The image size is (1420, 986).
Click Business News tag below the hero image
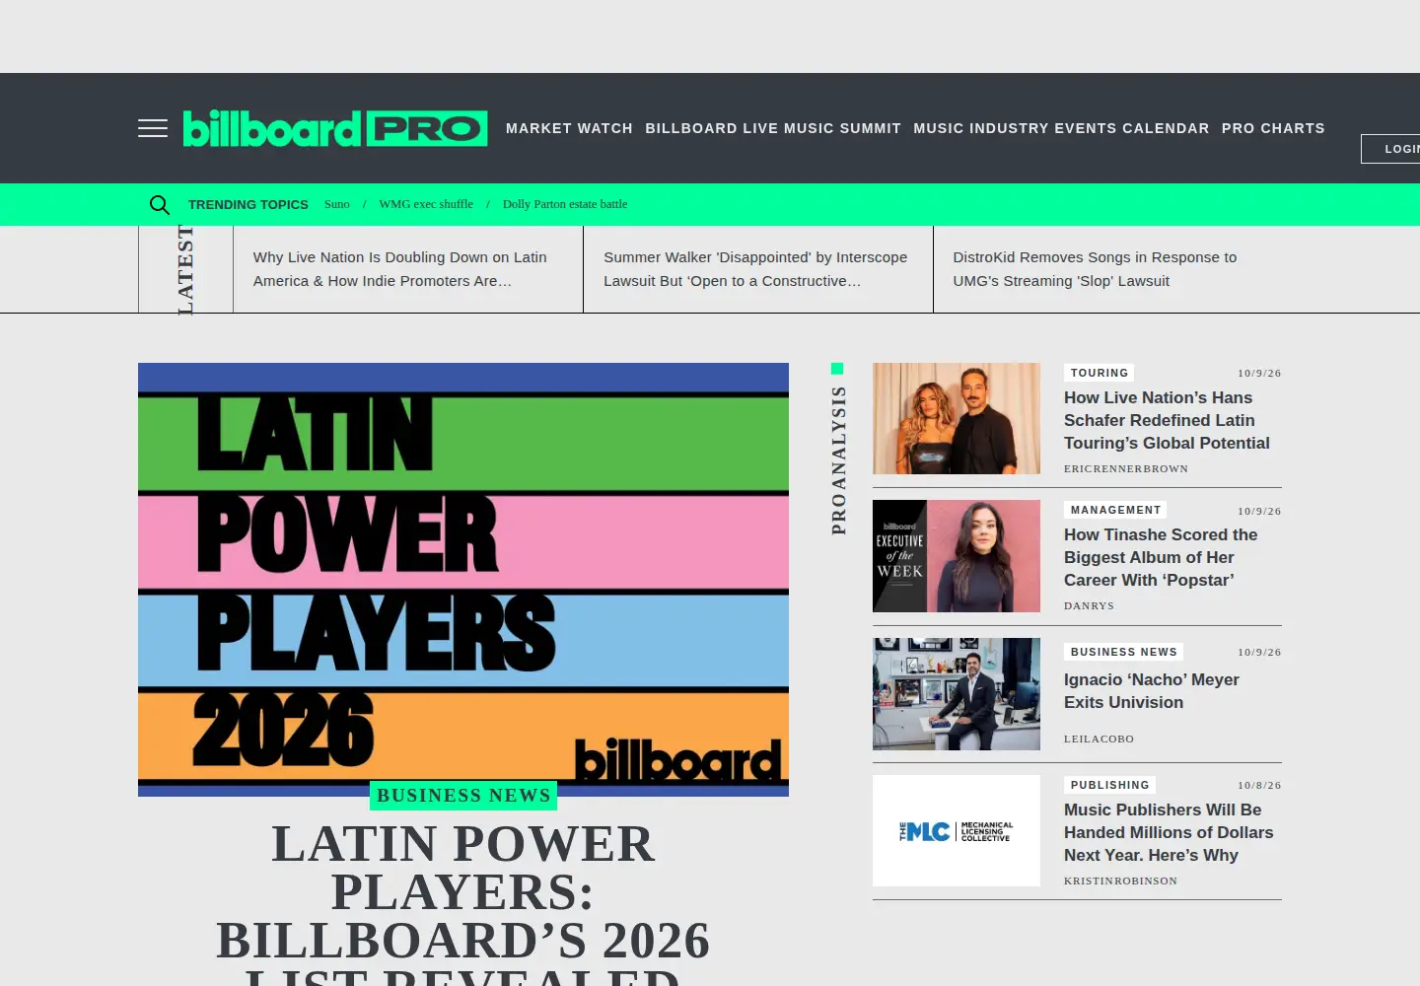tap(463, 796)
